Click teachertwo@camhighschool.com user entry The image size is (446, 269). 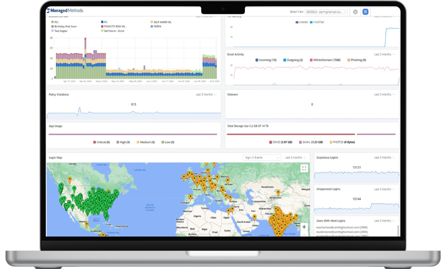(342, 227)
